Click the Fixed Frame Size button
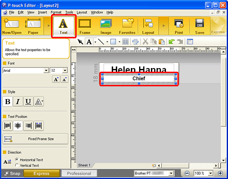The width and height of the screenshot is (228, 179). (x=36, y=139)
